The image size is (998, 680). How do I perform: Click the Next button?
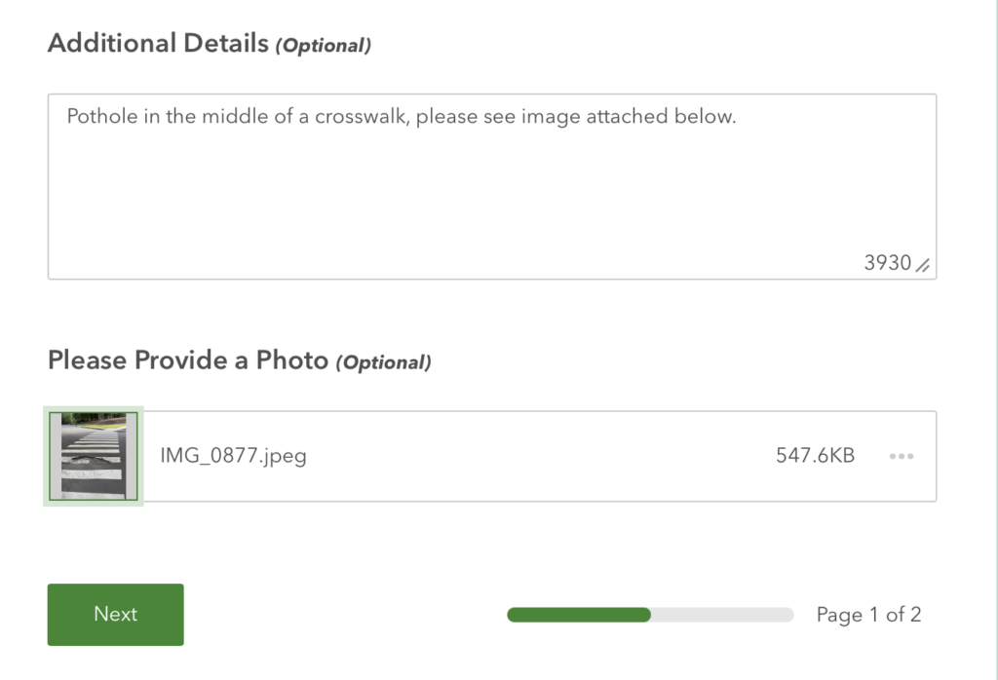point(115,615)
